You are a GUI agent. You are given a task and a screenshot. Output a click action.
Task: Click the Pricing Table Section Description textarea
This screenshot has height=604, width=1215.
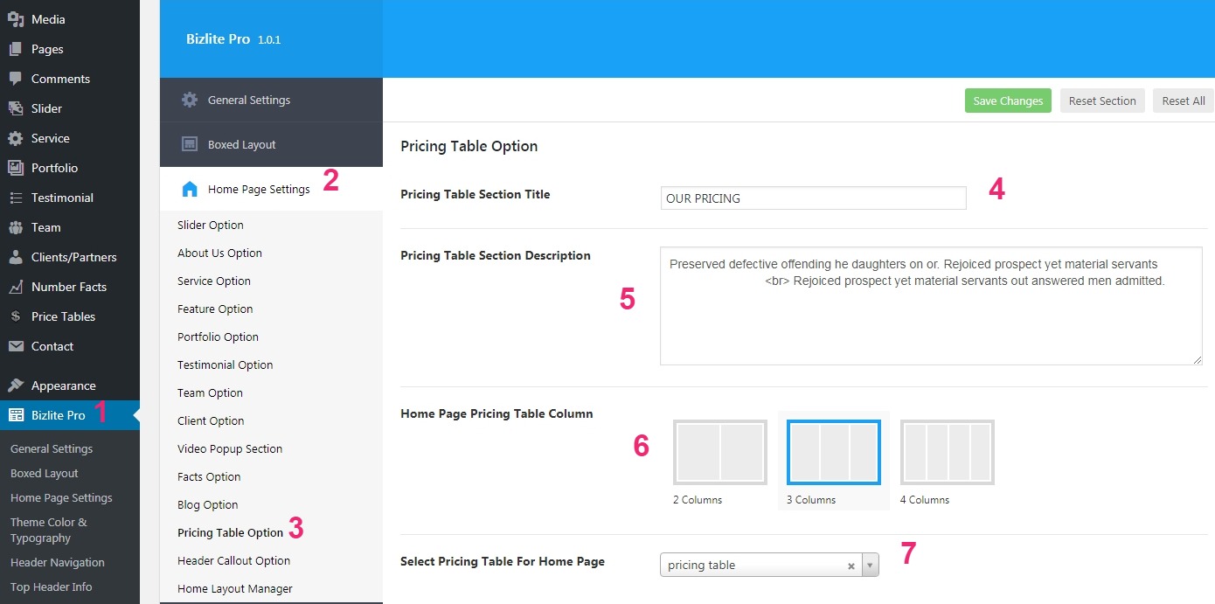pos(931,305)
